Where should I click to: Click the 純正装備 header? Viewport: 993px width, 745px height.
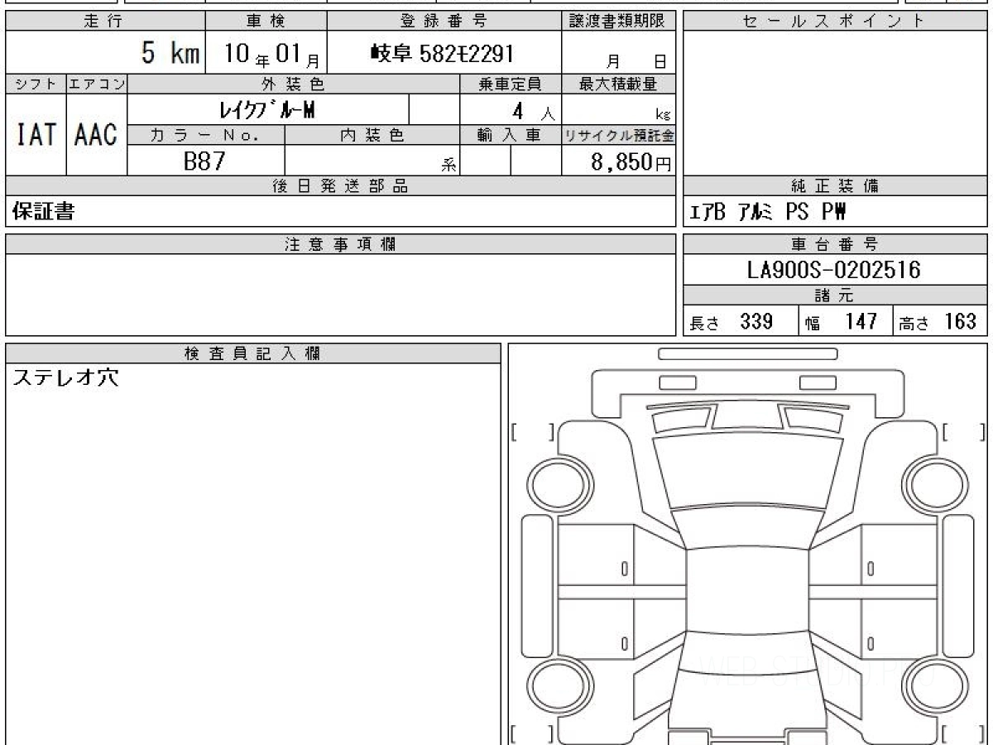(x=835, y=186)
